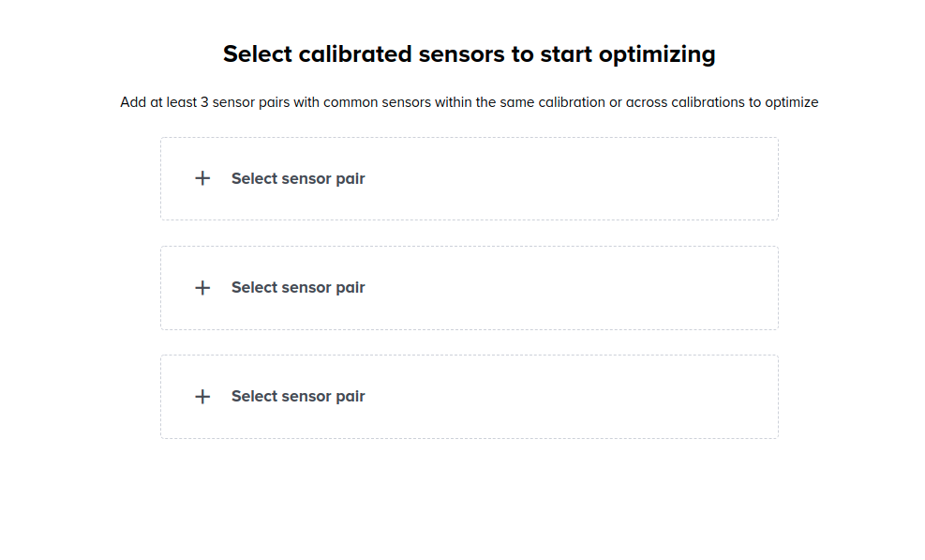Hit the plus icon in the bottom sensor pair slot
Viewport: 925px width, 560px height.
tap(202, 396)
